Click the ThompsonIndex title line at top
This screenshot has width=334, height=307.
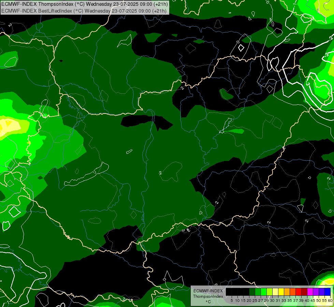(x=84, y=4)
